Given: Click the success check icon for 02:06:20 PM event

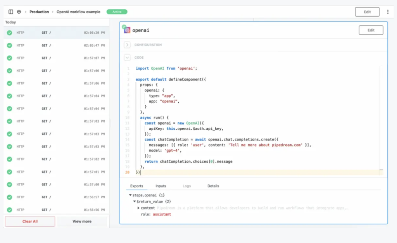Looking at the screenshot, I should click(x=9, y=33).
